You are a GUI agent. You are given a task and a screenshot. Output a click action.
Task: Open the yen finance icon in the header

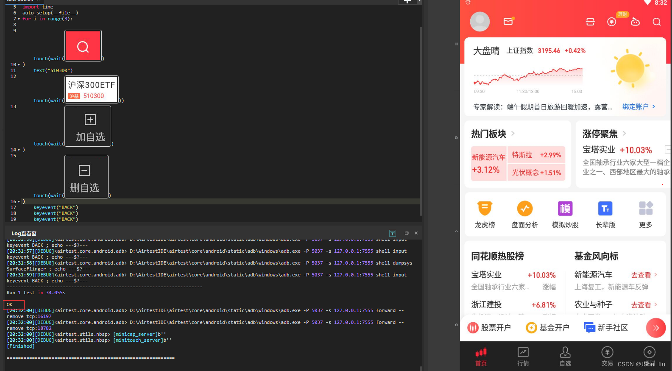coord(611,22)
